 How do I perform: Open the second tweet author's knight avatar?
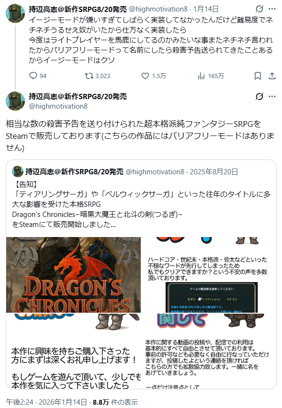[15, 101]
